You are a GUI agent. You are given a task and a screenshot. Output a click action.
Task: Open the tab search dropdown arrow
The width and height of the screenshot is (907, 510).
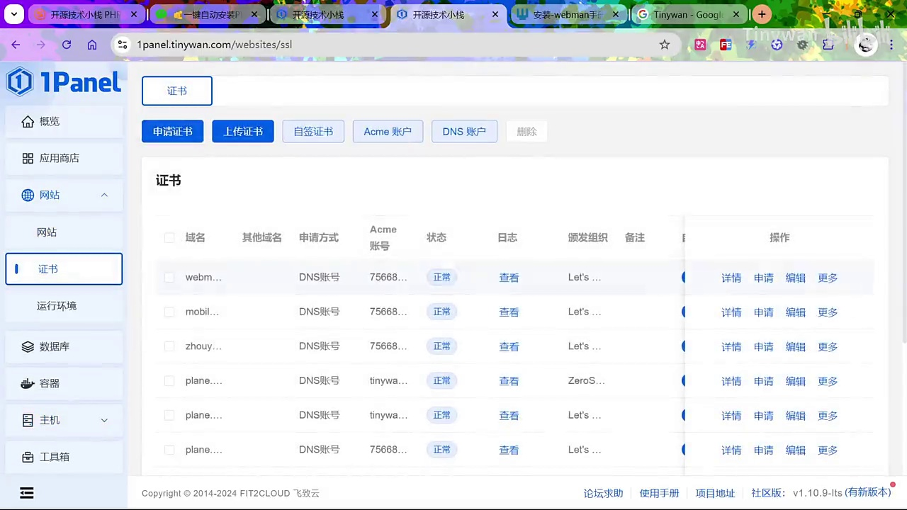pyautogui.click(x=14, y=14)
